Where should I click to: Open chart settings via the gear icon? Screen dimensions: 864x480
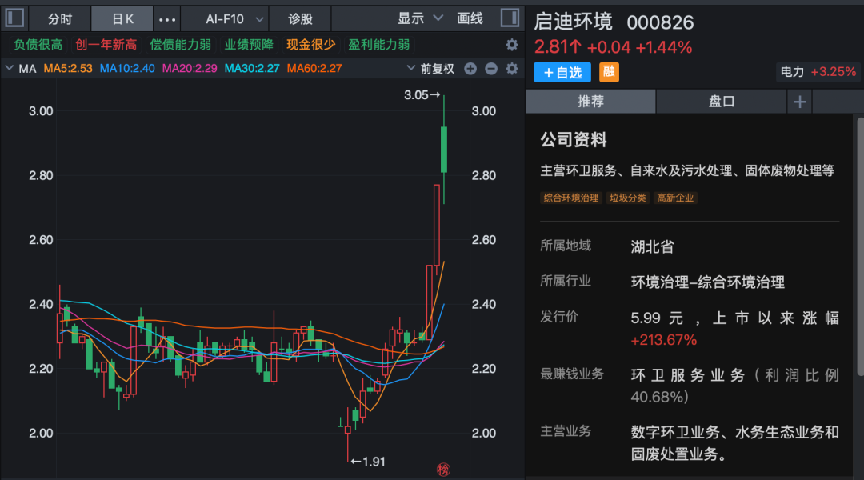pyautogui.click(x=511, y=70)
